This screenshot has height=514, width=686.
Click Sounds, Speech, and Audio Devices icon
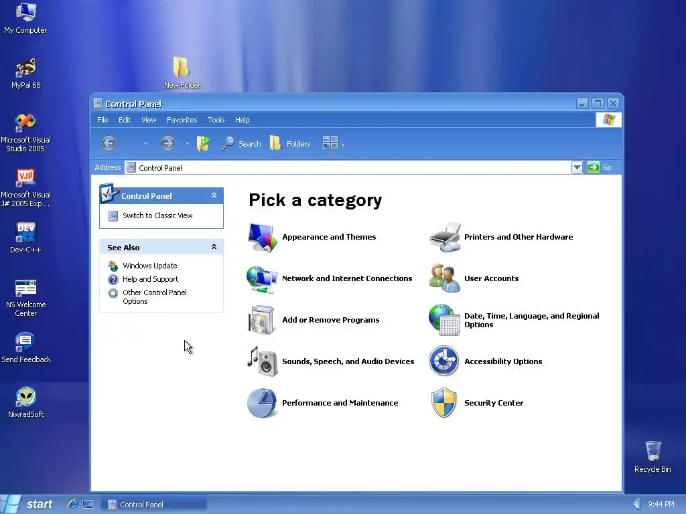(x=262, y=361)
